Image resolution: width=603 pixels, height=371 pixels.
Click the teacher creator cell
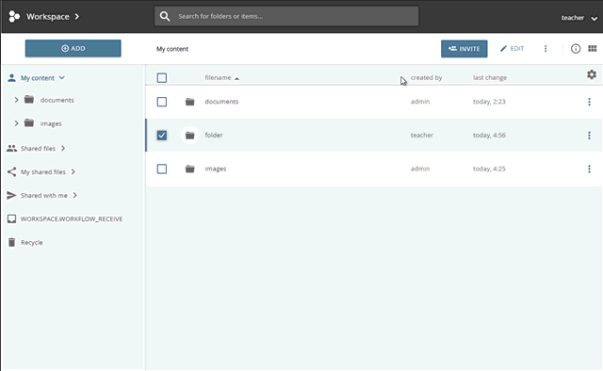coord(422,135)
